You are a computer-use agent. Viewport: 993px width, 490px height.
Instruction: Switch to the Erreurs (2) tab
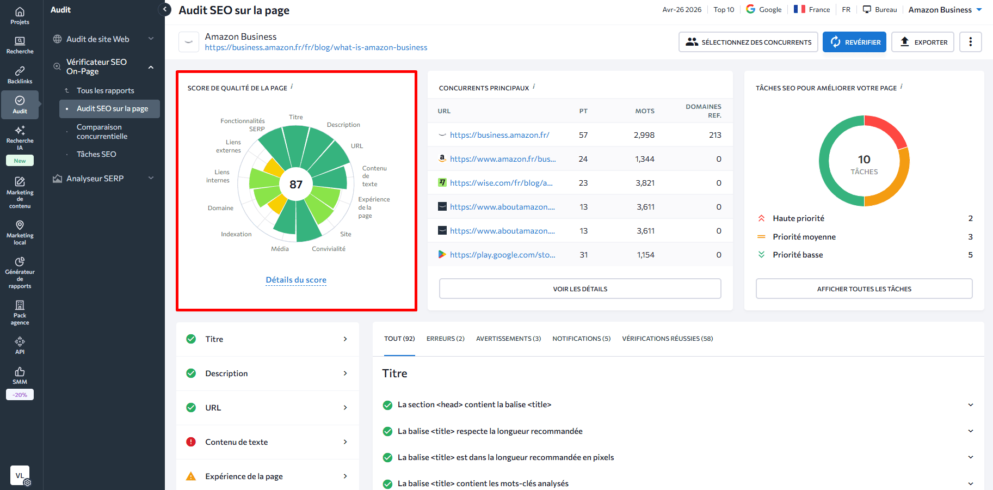pos(446,339)
